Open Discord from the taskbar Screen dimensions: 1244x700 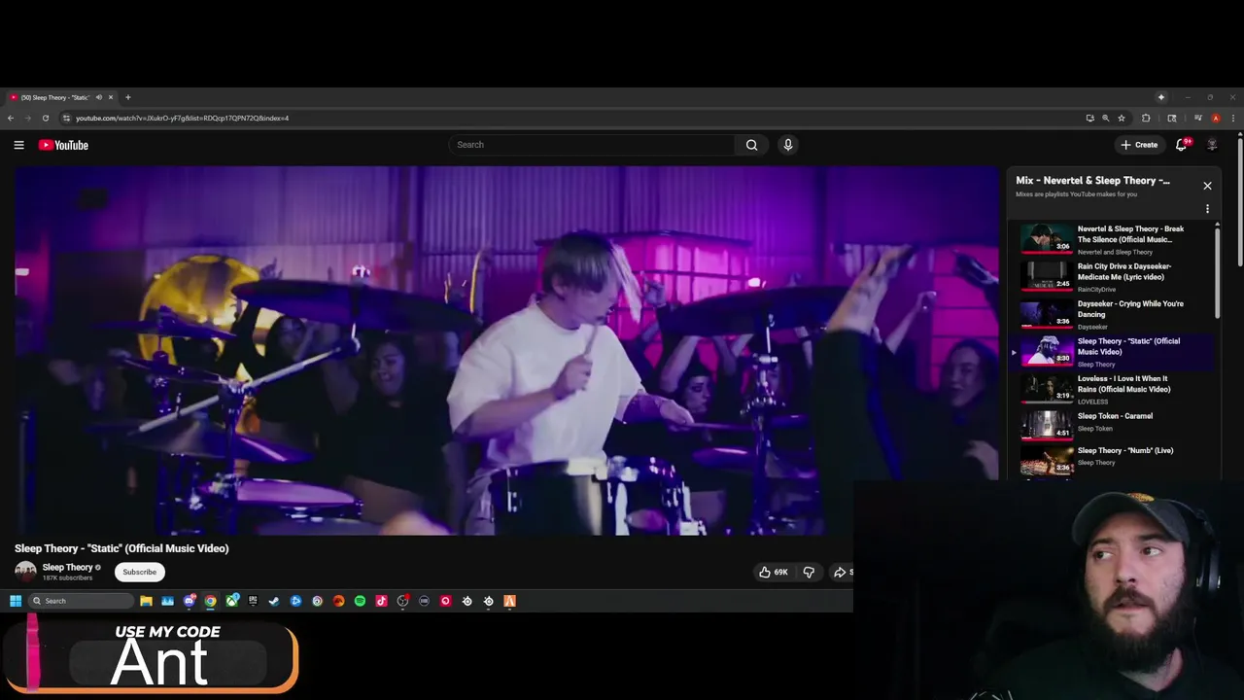189,601
